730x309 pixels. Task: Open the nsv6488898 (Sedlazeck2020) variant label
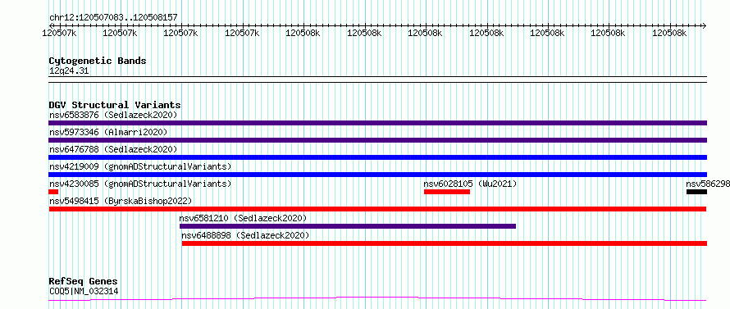coord(245,235)
